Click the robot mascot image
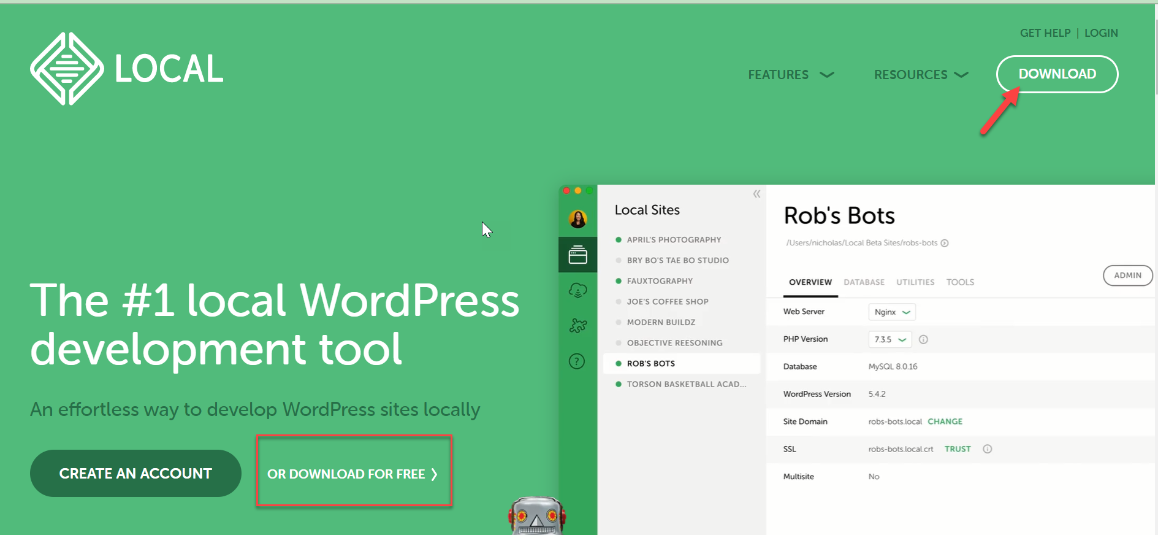Screen dimensions: 1158x535 [x=536, y=515]
